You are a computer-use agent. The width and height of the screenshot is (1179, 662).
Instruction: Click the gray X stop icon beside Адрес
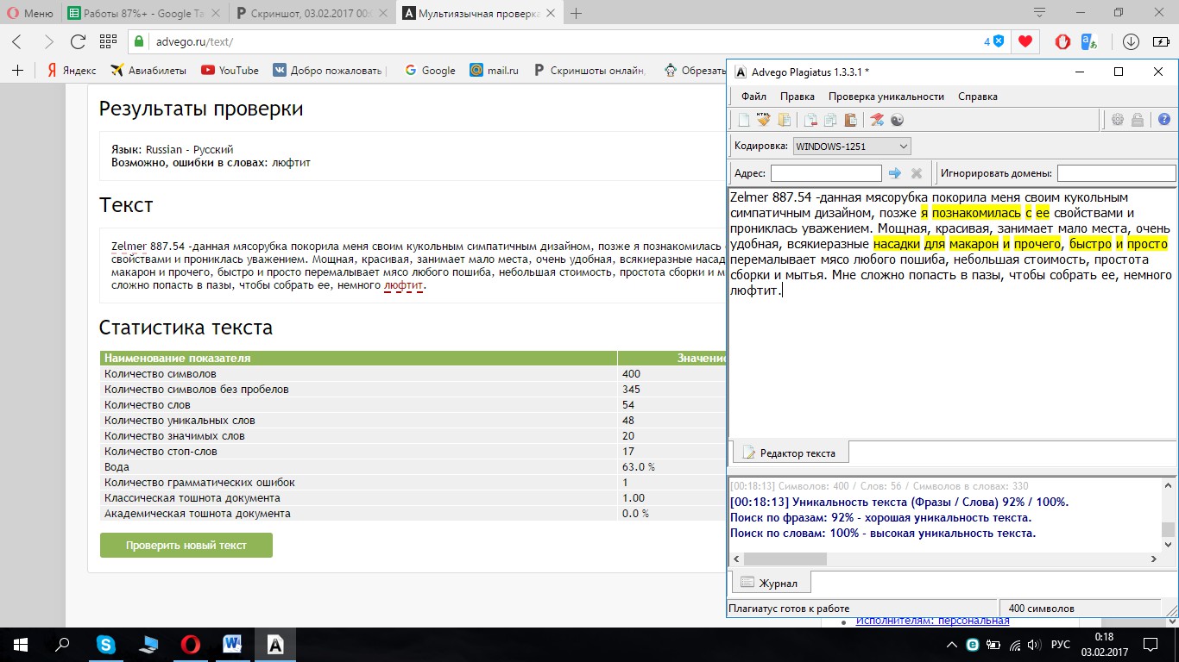[x=917, y=173]
